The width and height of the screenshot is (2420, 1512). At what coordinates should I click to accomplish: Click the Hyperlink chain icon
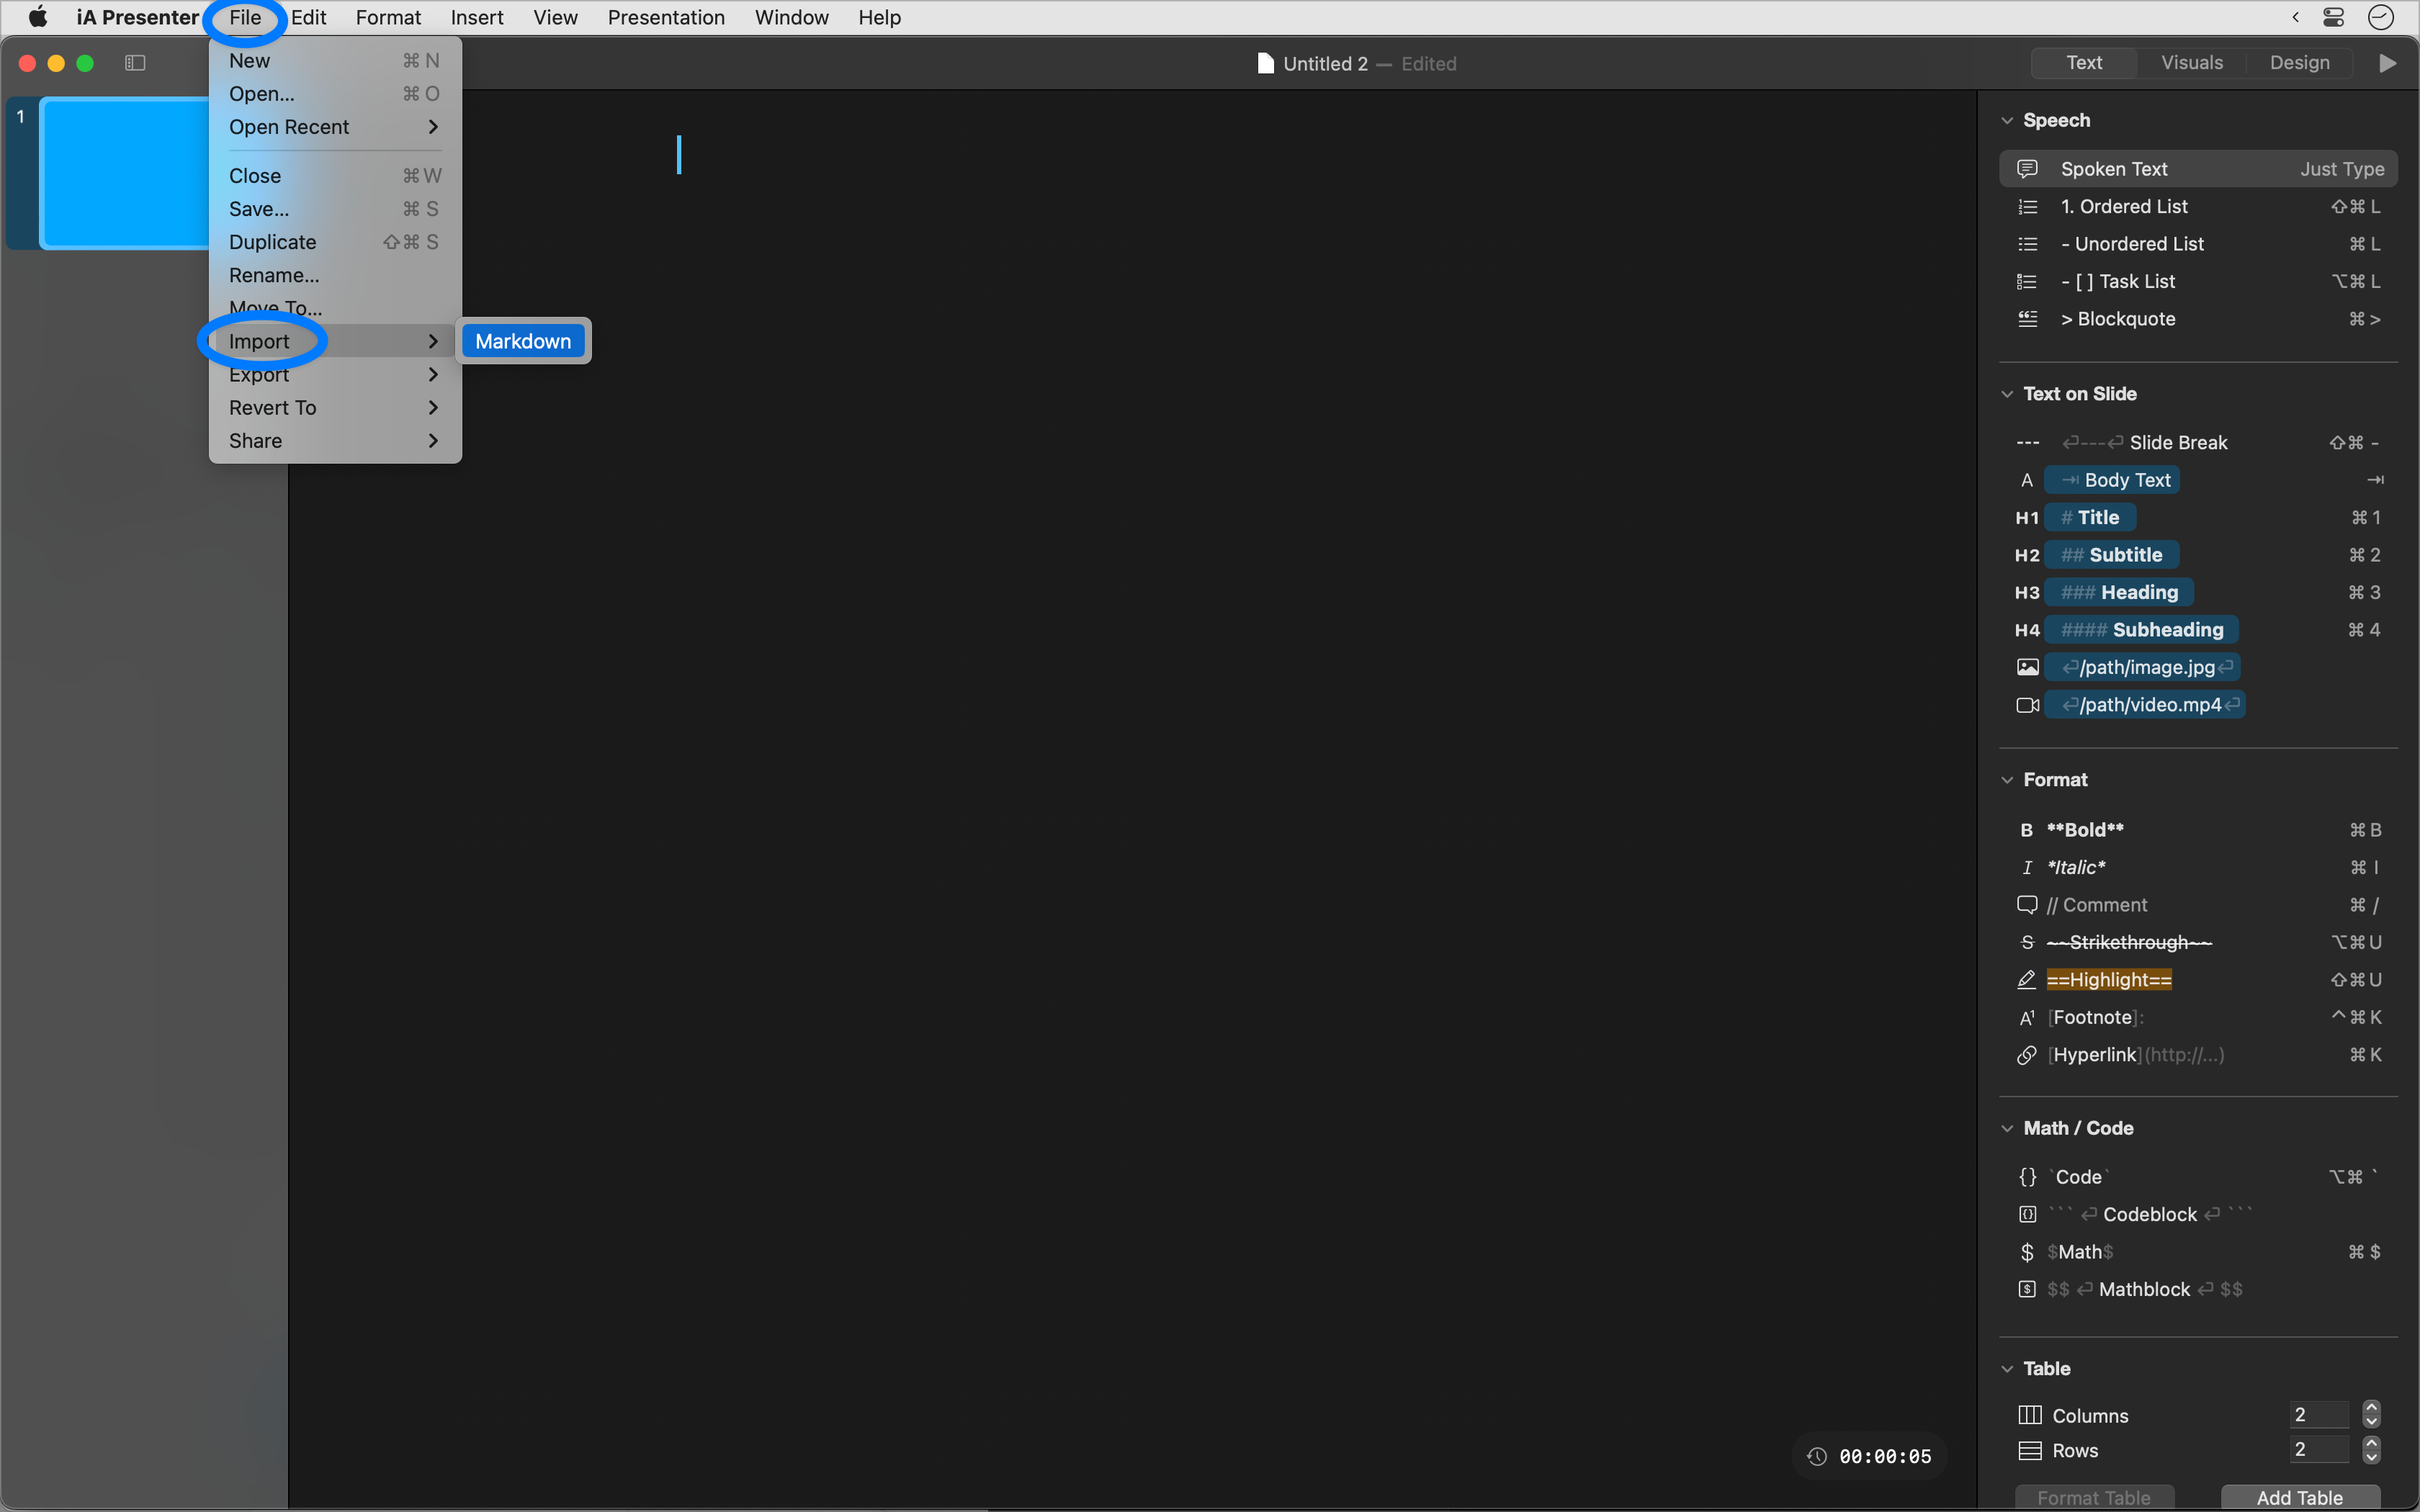pos(2026,1055)
